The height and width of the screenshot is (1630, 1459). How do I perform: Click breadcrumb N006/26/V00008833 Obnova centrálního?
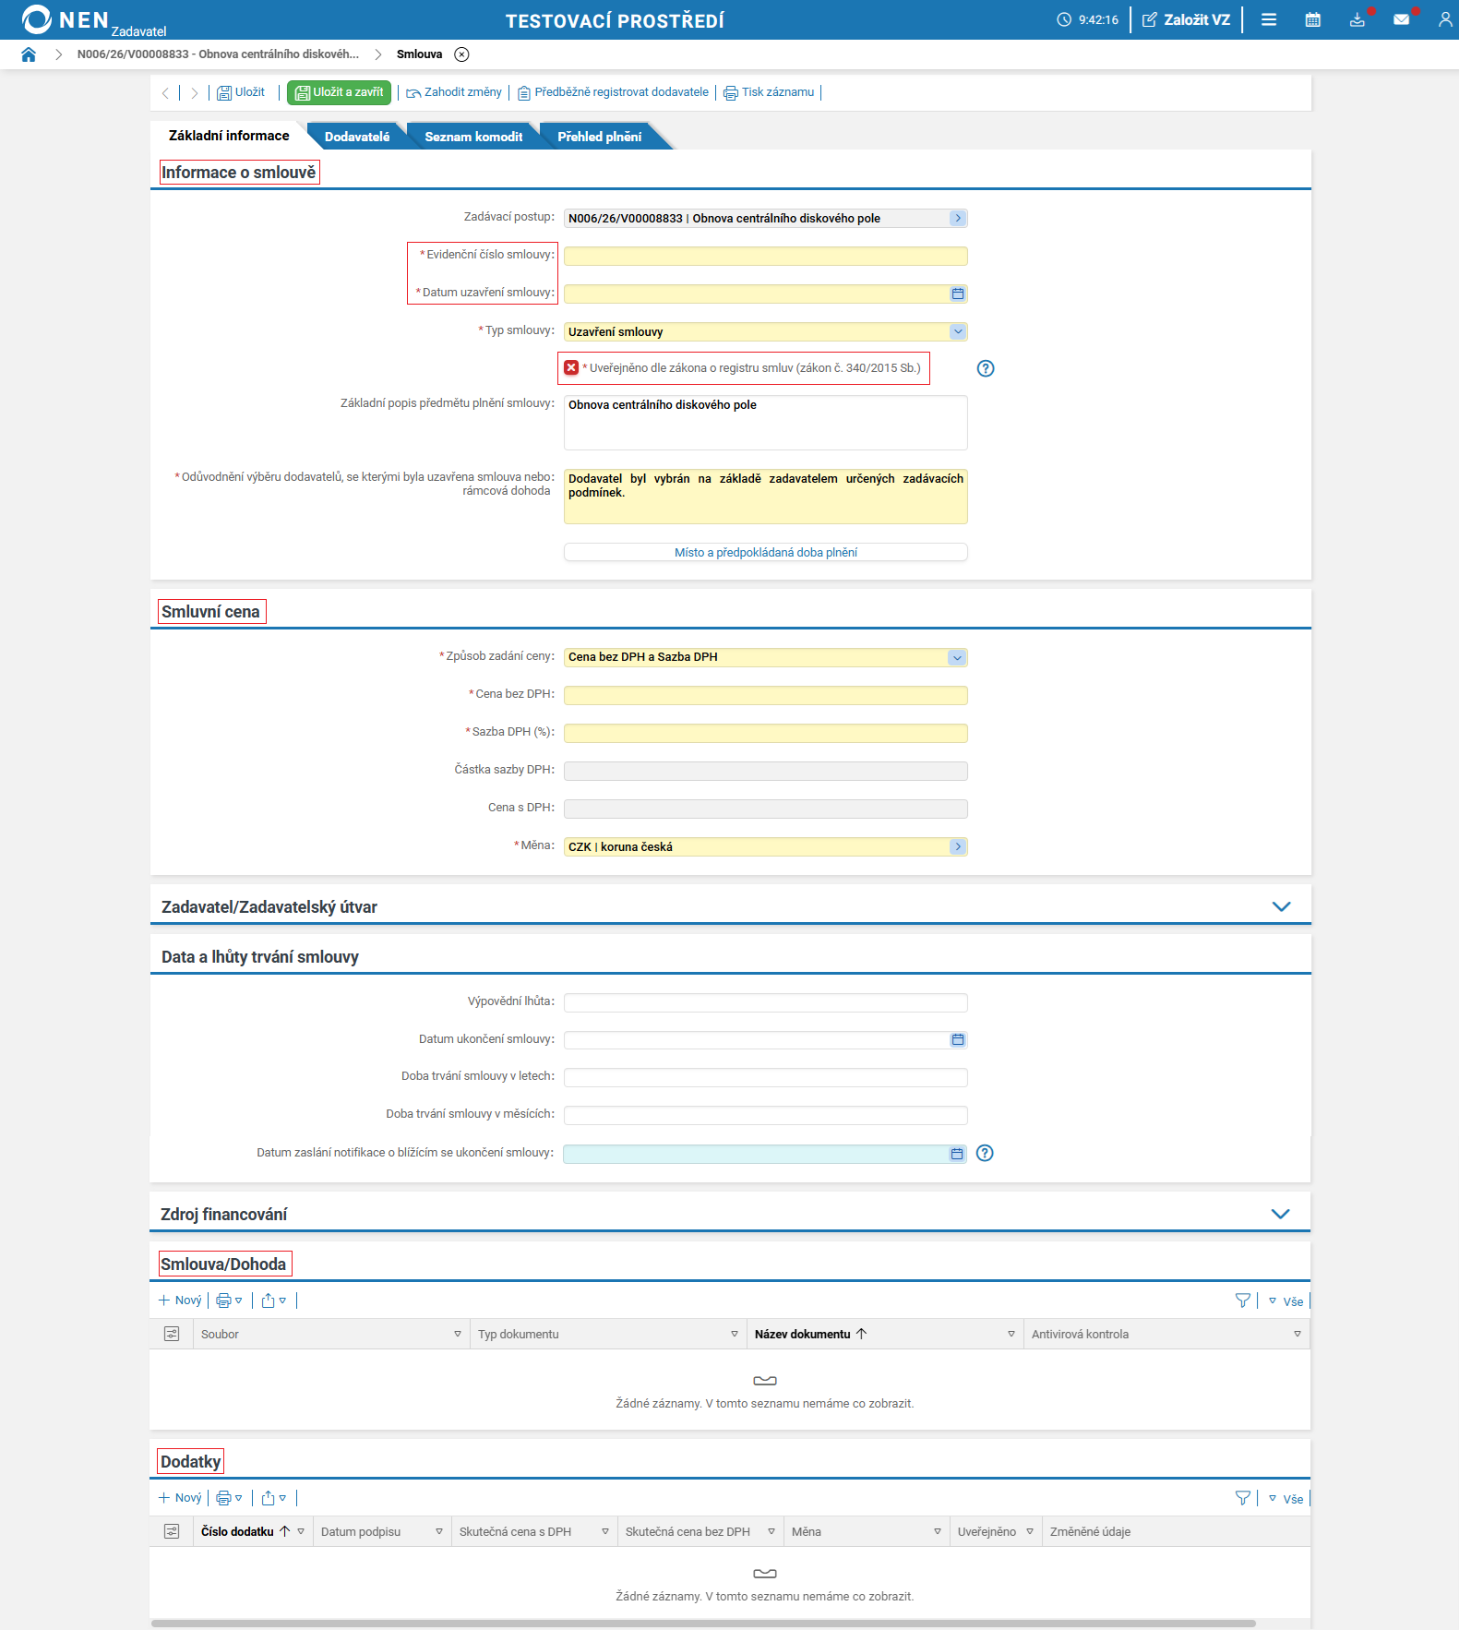click(x=218, y=54)
